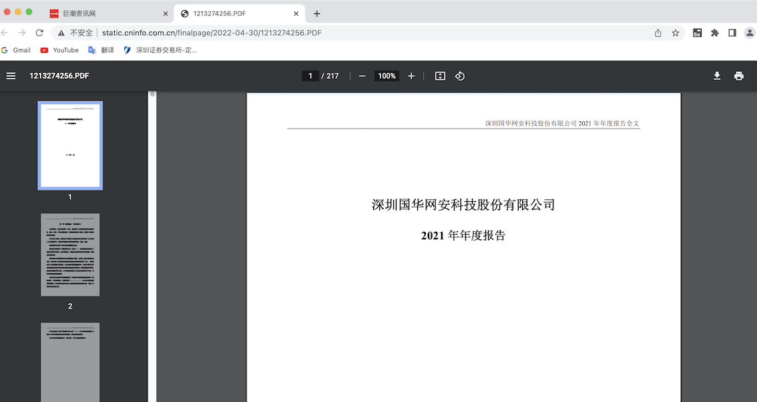Switch to the 巨潮资讯网 tab

click(x=108, y=13)
